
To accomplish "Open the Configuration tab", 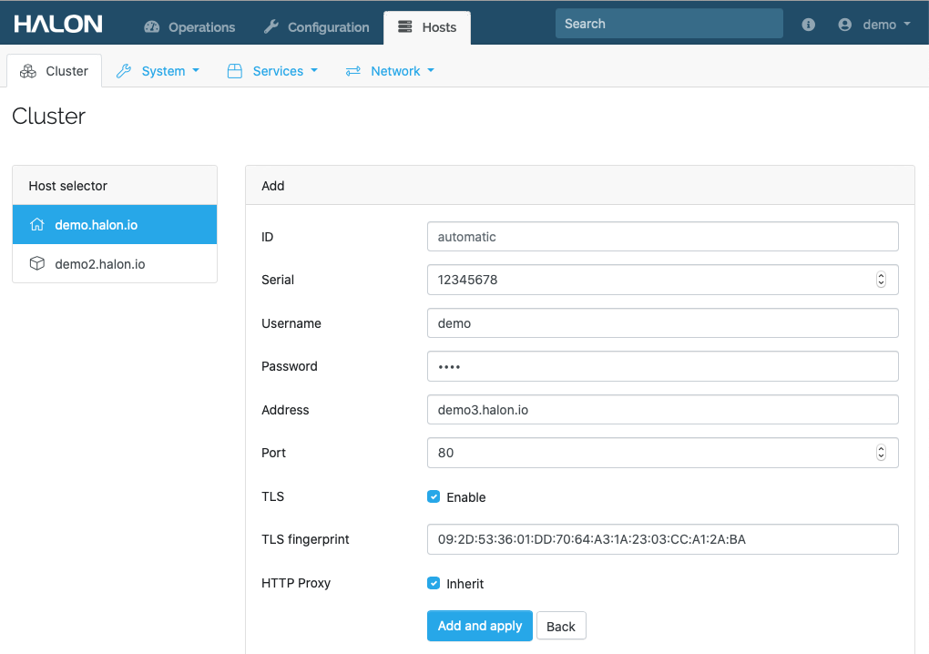I will coord(316,27).
